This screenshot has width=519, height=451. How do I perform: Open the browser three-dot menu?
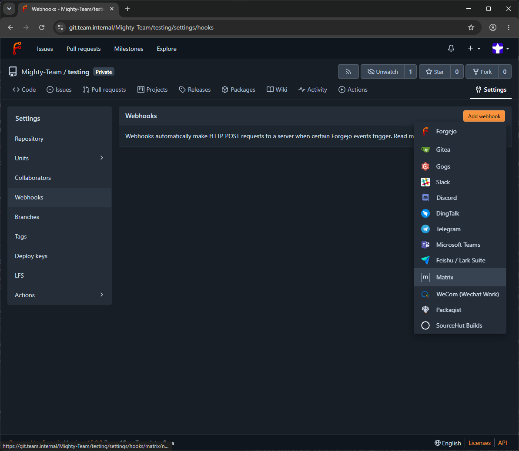click(x=509, y=27)
